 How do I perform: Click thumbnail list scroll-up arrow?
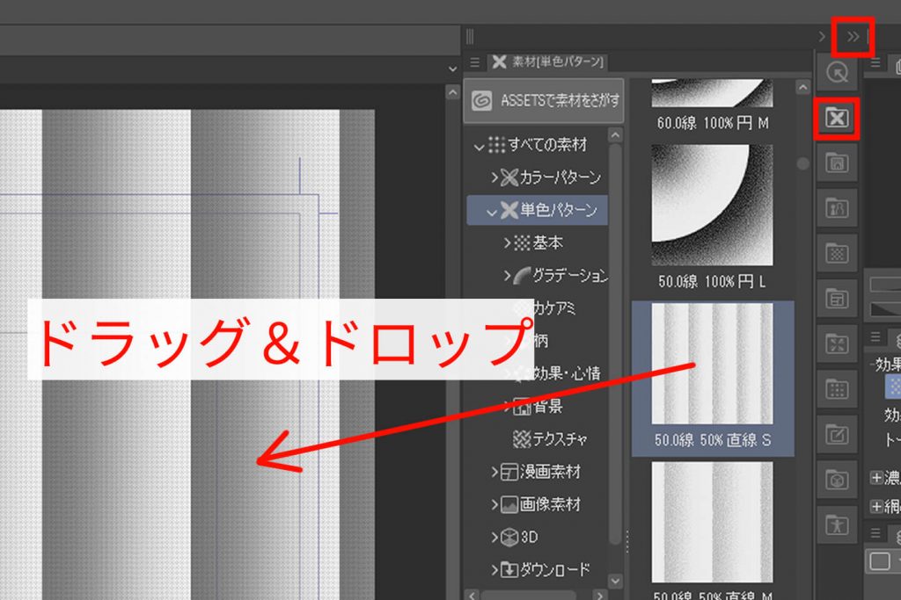coord(802,87)
